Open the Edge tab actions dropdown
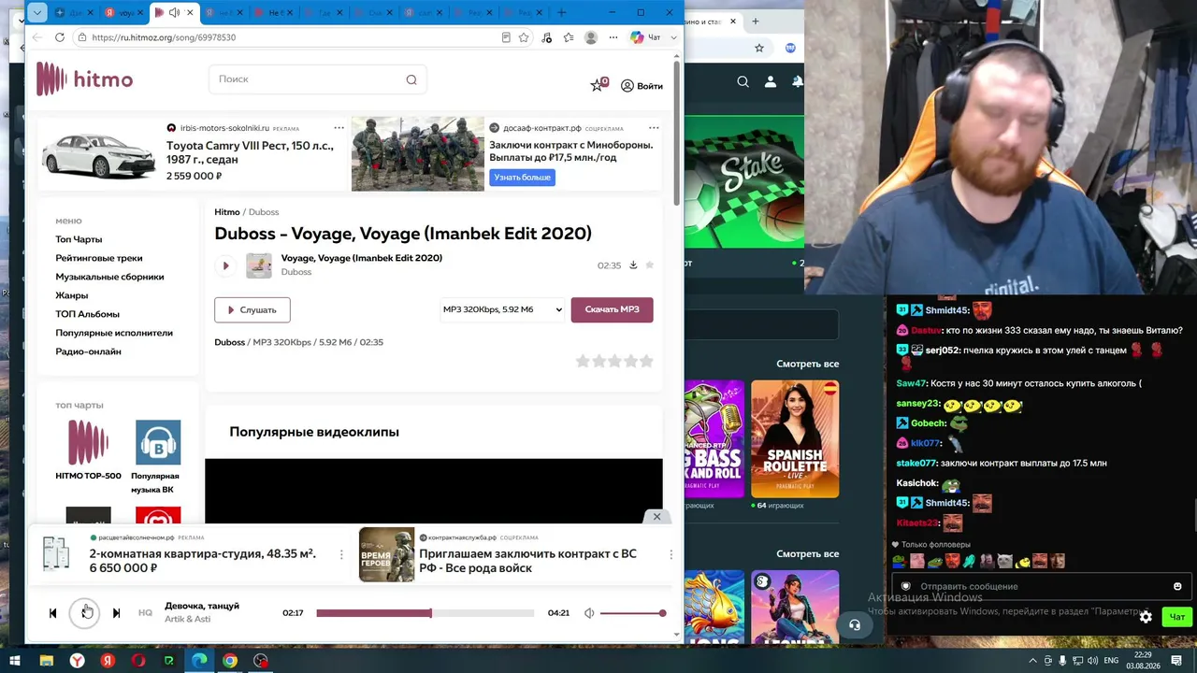This screenshot has height=673, width=1197. coord(36,12)
